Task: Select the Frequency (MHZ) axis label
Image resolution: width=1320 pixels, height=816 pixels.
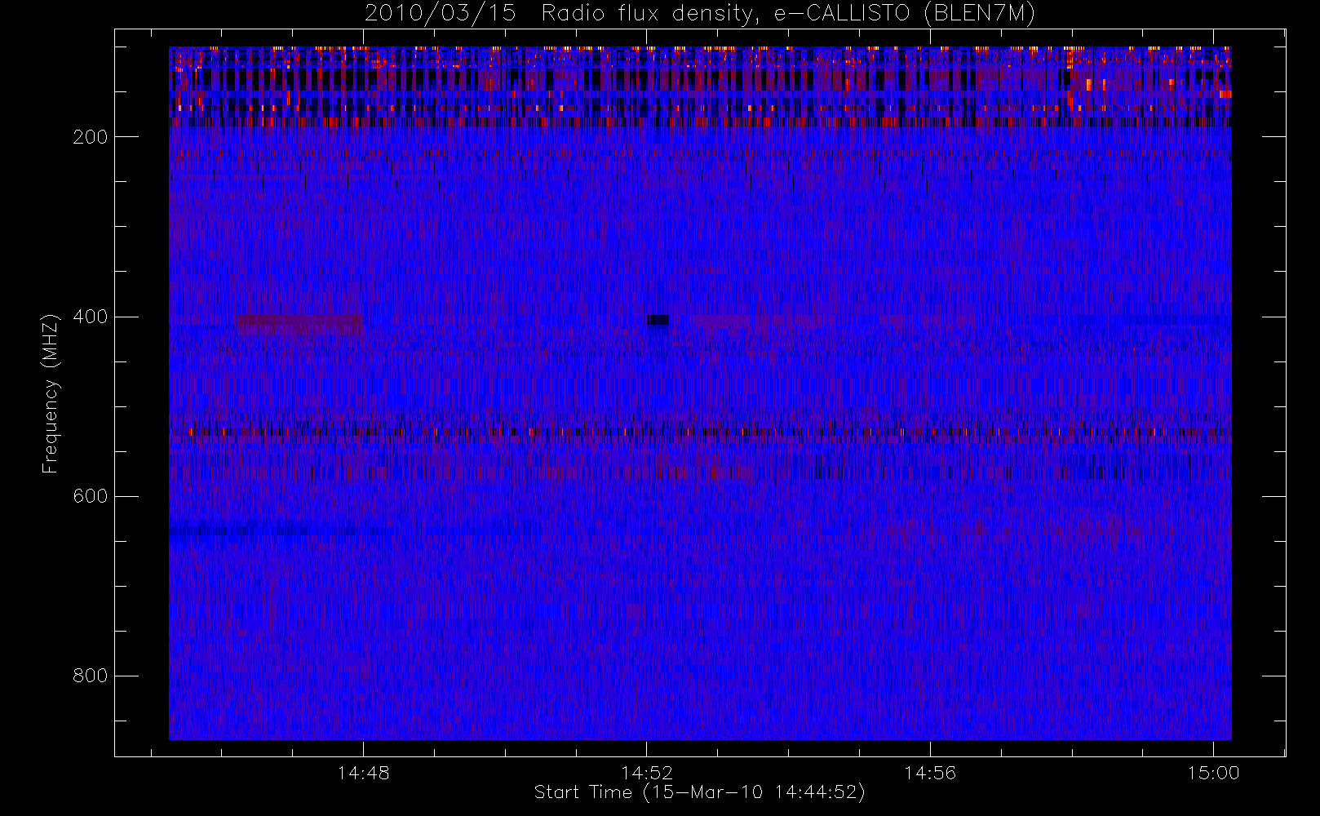Action: (x=51, y=393)
